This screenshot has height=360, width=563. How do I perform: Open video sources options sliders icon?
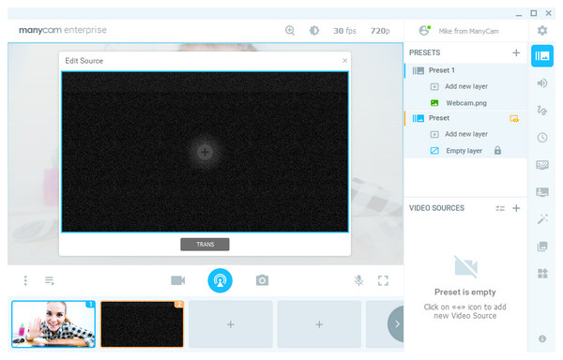click(500, 208)
